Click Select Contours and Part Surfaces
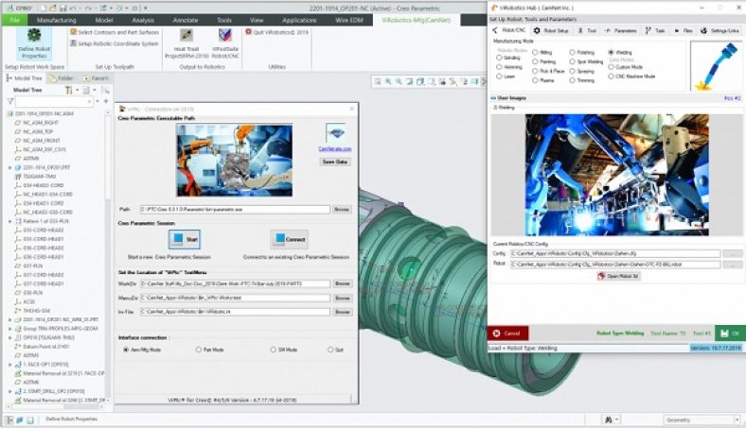 (115, 32)
